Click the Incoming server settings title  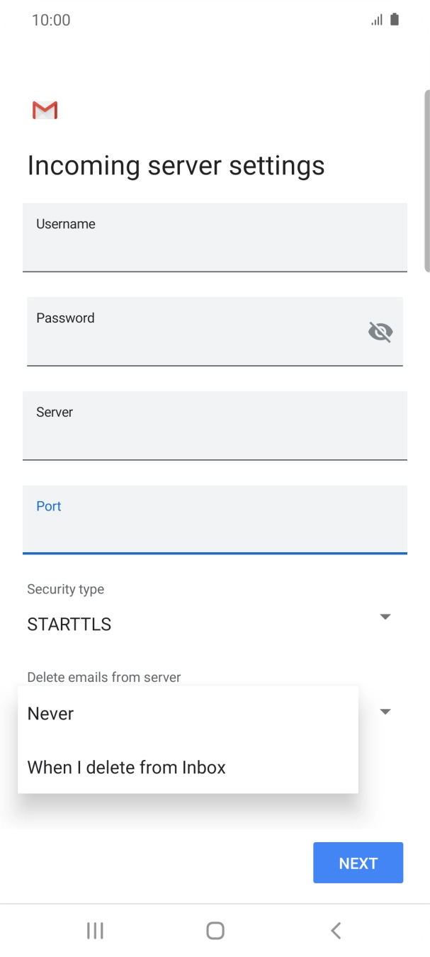click(x=175, y=165)
